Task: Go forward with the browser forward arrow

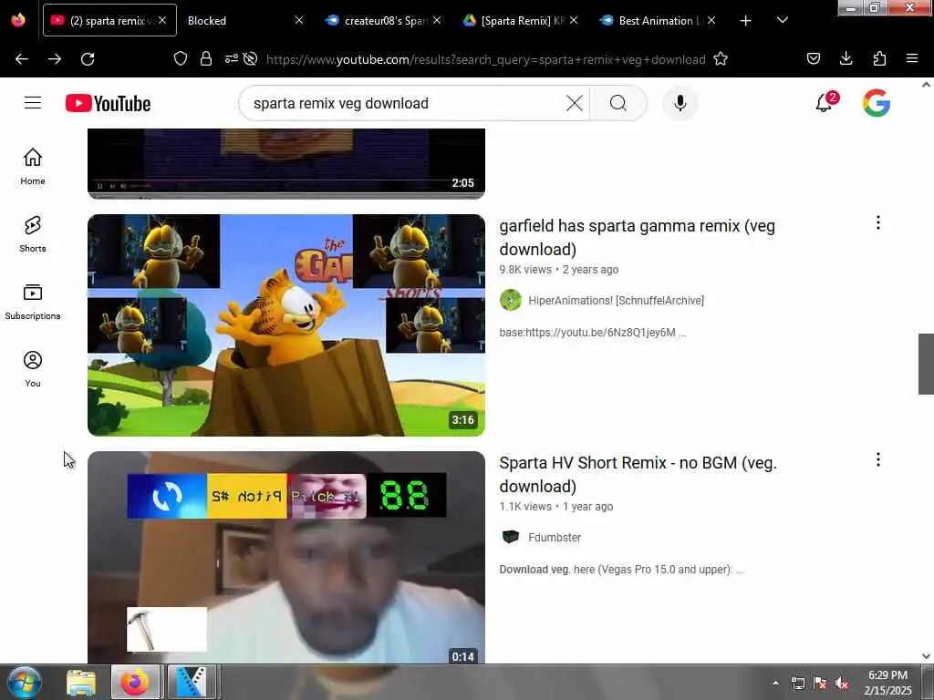Action: 55,59
